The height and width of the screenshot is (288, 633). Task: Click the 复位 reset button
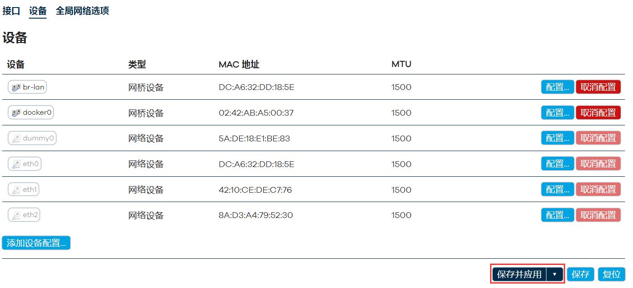point(611,275)
